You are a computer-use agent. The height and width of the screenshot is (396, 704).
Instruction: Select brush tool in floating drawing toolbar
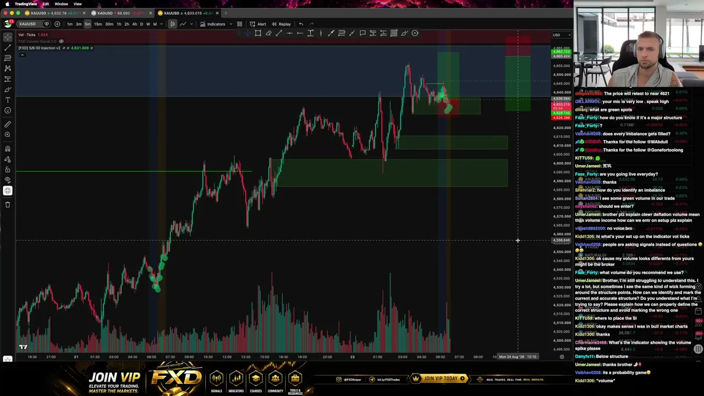point(404,33)
